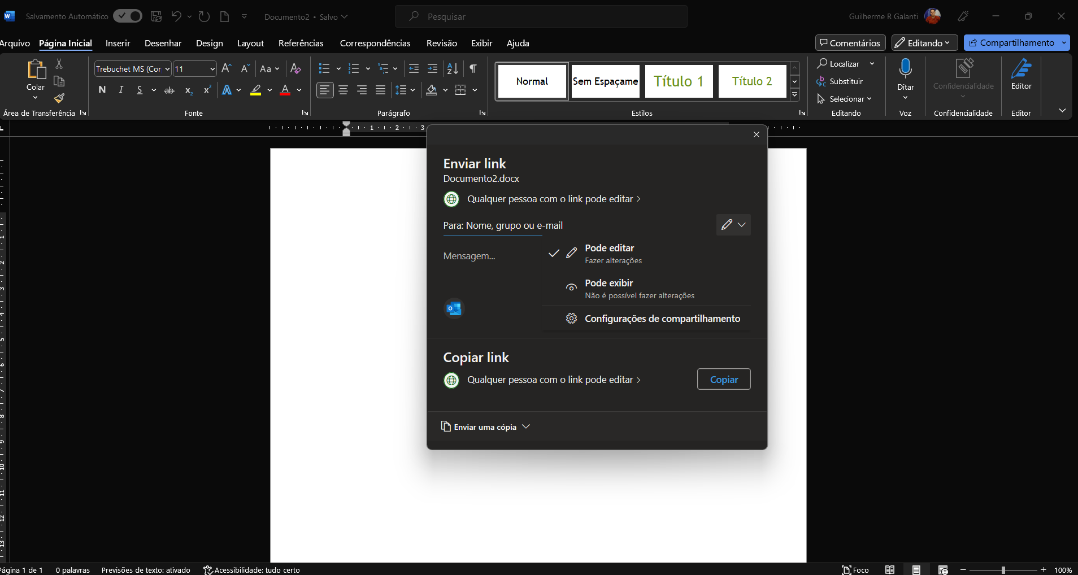Click the Save icon in title bar
This screenshot has width=1078, height=575.
157,16
